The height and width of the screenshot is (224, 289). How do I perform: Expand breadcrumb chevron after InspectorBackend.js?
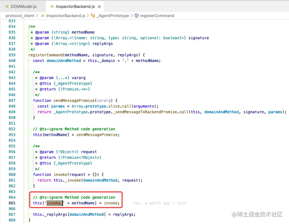tap(88, 16)
